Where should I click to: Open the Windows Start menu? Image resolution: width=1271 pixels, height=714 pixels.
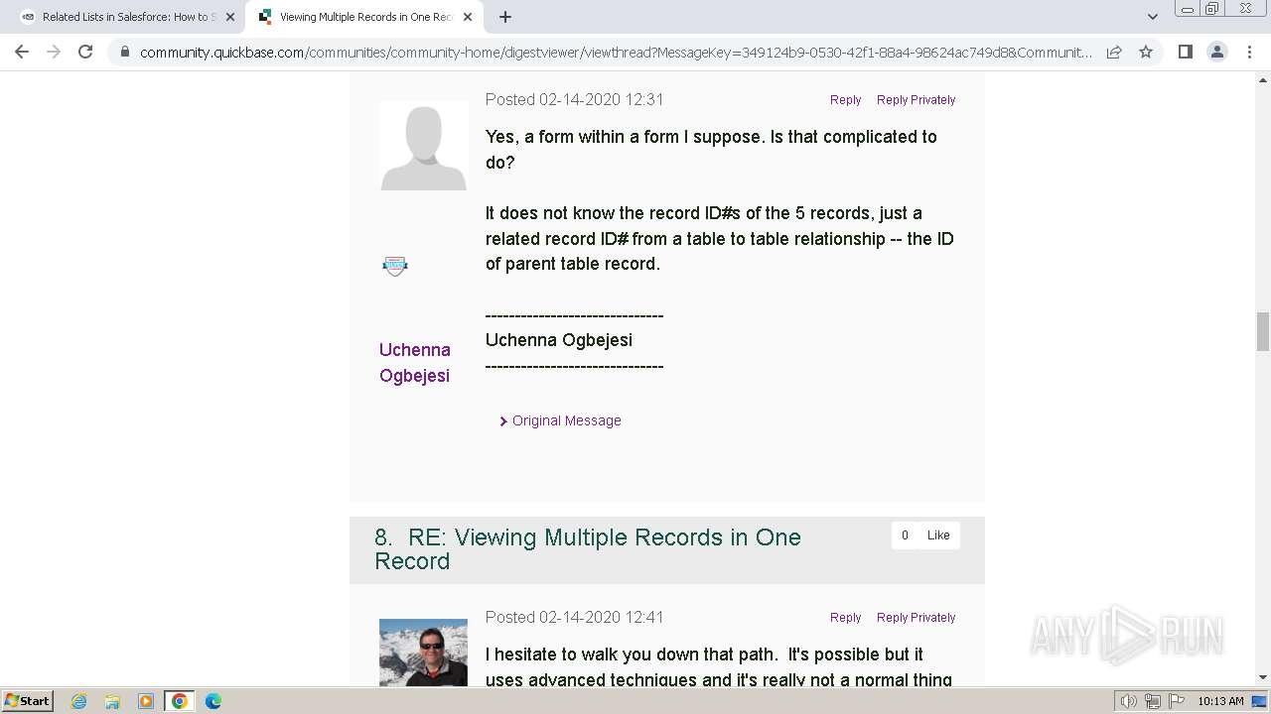[28, 701]
